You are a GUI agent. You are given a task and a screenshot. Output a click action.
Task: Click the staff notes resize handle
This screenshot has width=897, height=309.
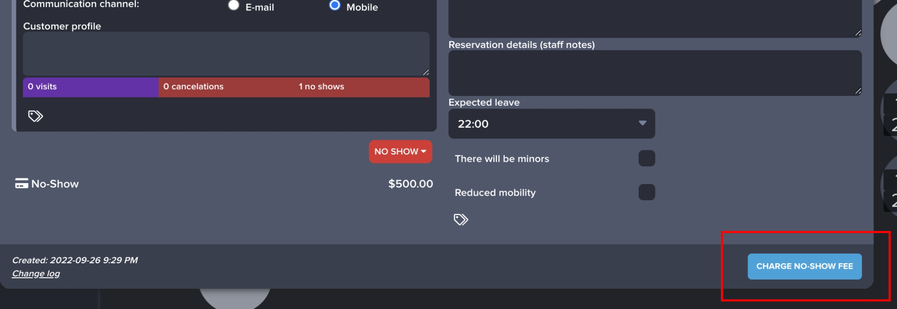pos(858,91)
